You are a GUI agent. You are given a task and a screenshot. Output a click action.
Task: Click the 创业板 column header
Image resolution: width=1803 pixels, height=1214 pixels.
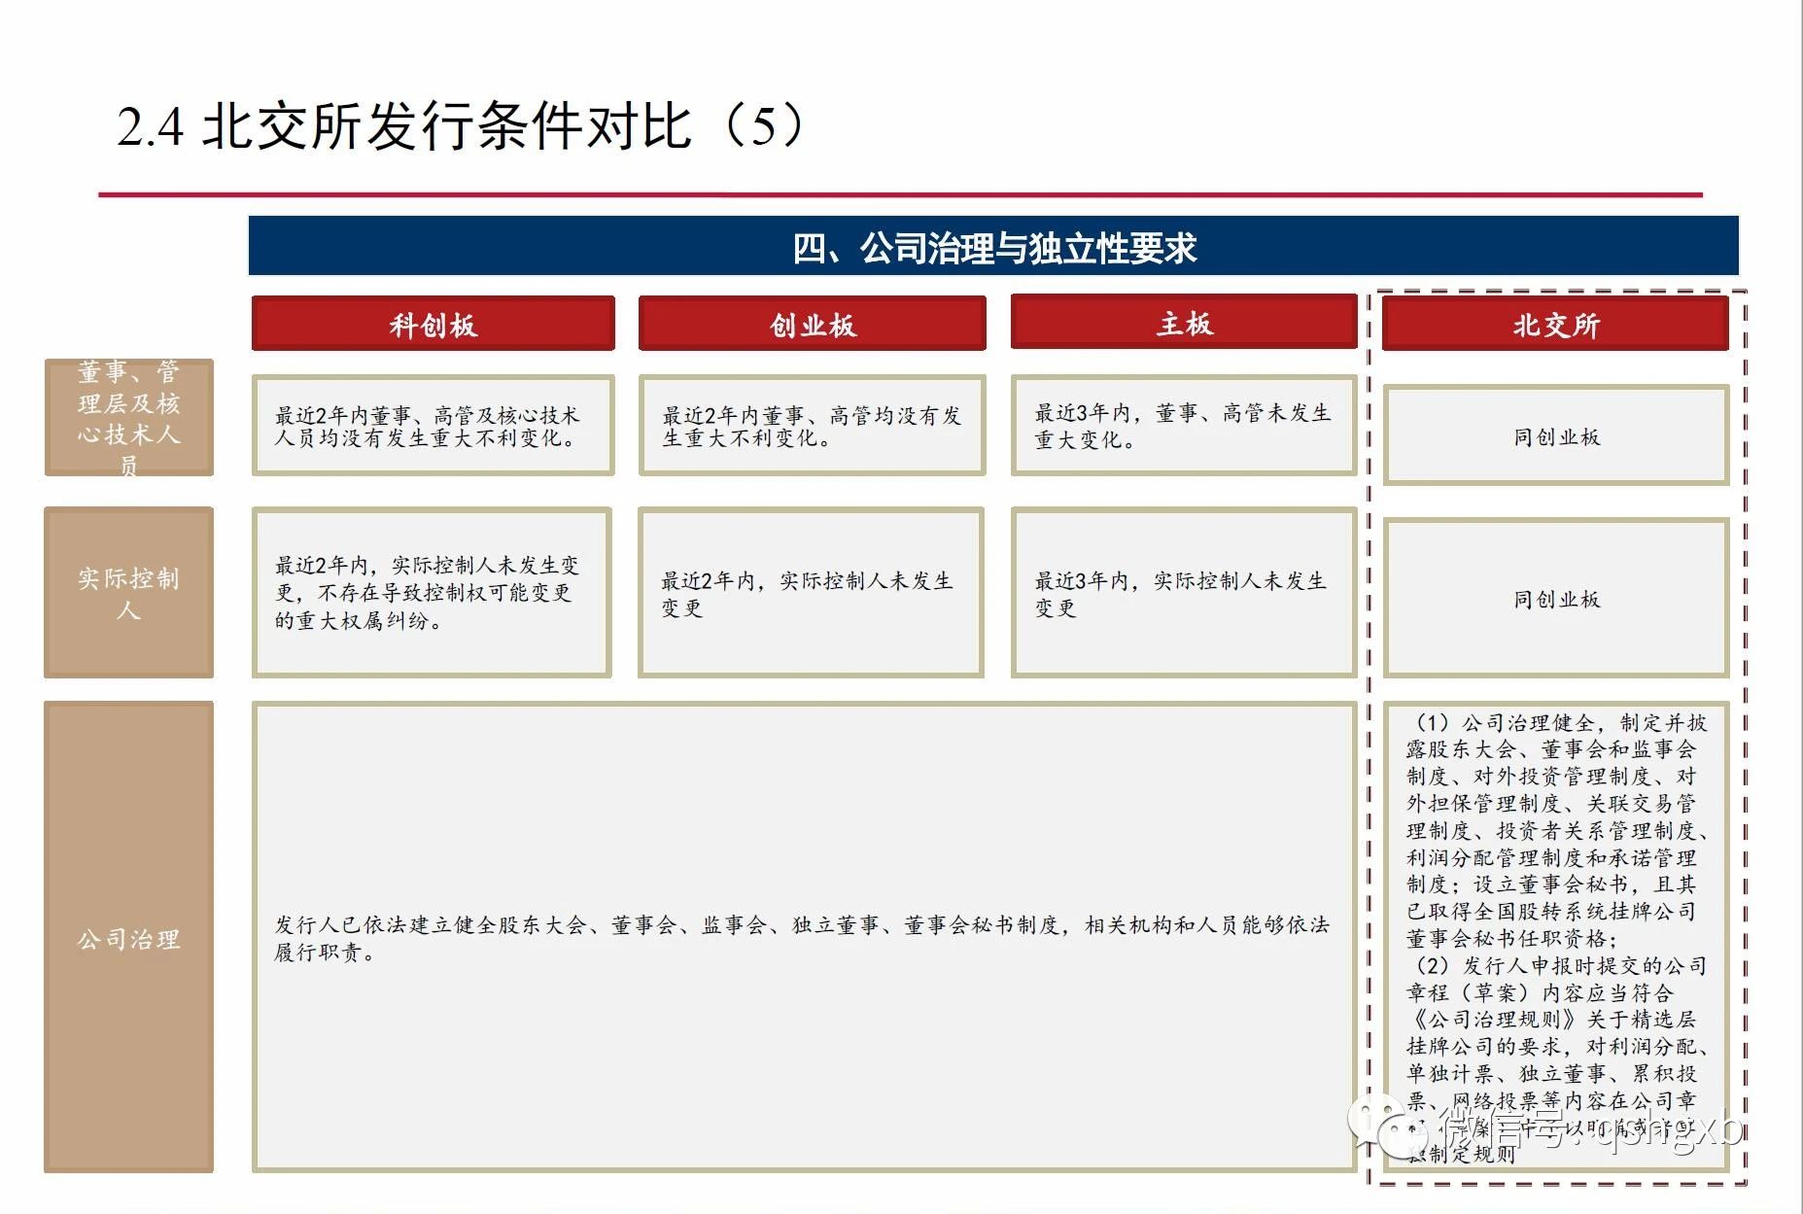[x=813, y=324]
